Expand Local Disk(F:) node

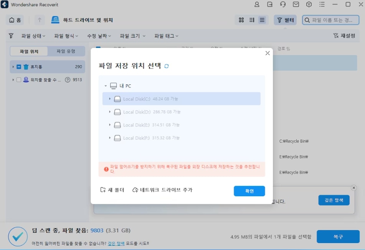tap(110, 138)
